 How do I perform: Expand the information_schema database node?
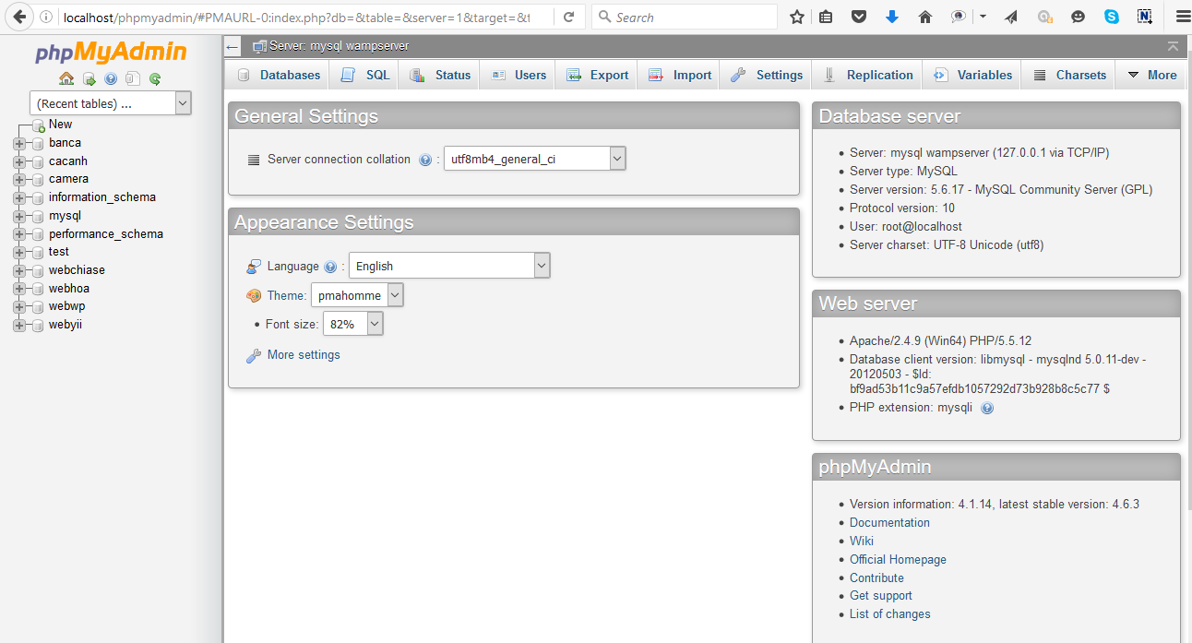pyautogui.click(x=18, y=197)
